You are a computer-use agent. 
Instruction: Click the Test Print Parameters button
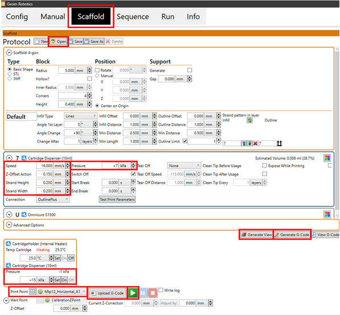point(117,200)
